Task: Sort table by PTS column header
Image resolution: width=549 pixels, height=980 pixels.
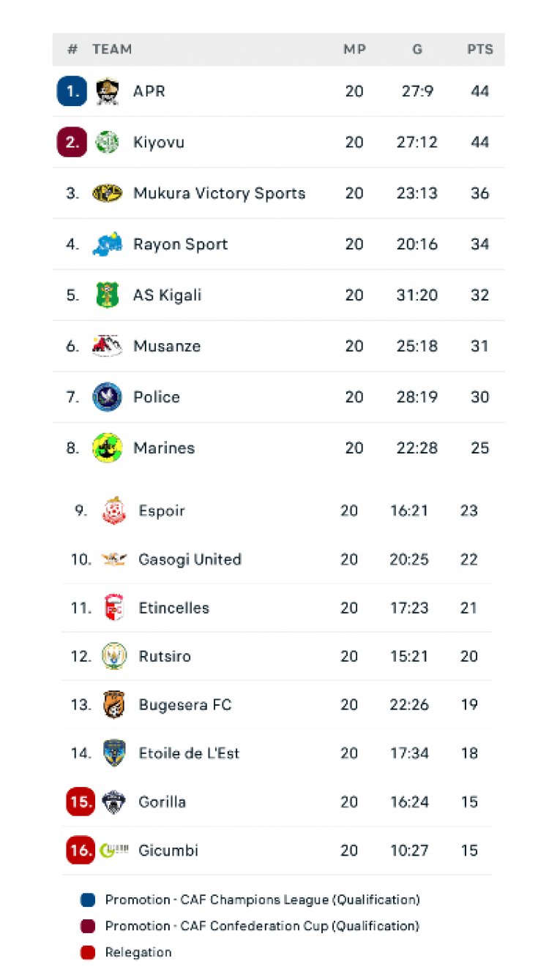Action: pos(480,50)
